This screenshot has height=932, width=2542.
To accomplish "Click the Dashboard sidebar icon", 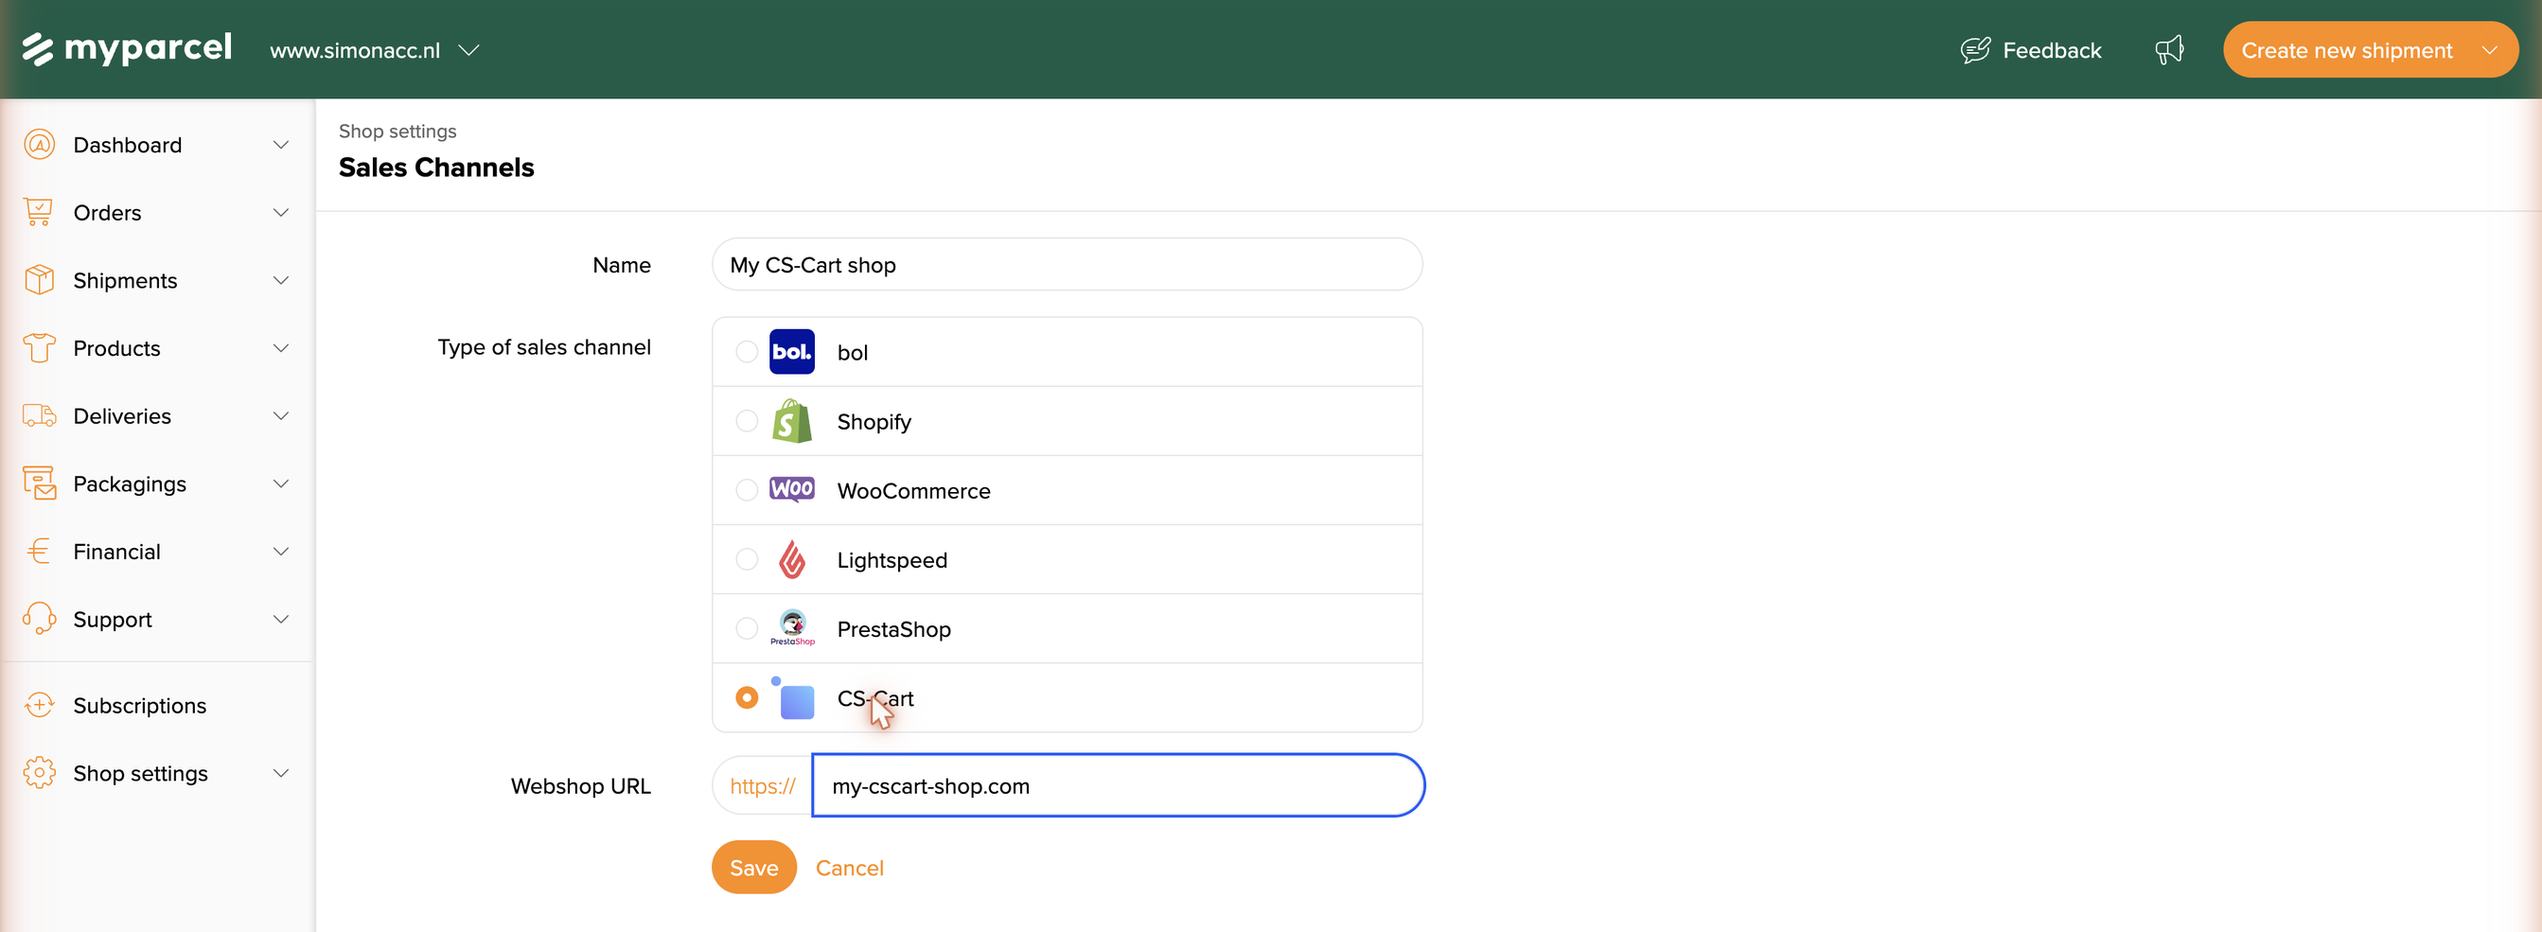I will click(40, 145).
